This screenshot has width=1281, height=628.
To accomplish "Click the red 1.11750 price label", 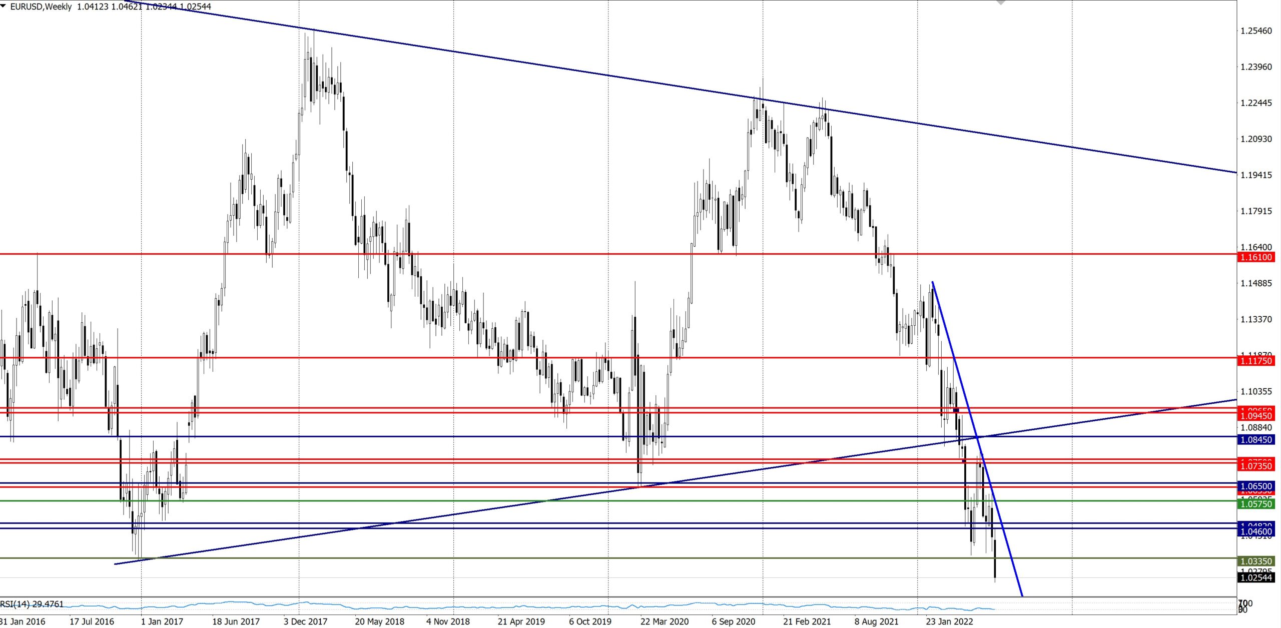I will coord(1256,361).
